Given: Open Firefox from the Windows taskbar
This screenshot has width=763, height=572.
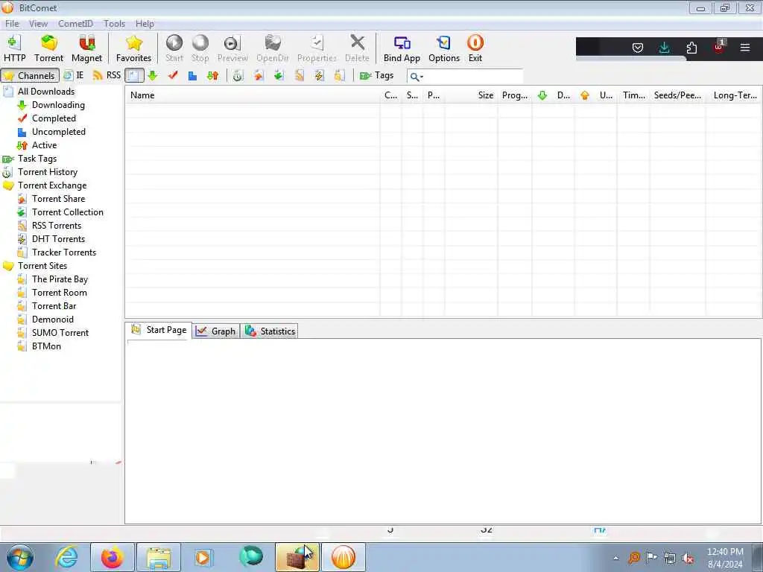Looking at the screenshot, I should 113,557.
